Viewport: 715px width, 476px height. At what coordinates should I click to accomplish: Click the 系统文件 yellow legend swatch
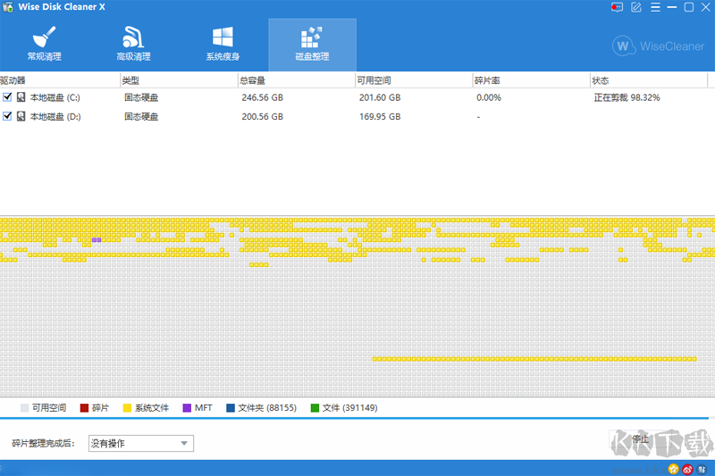pos(127,407)
